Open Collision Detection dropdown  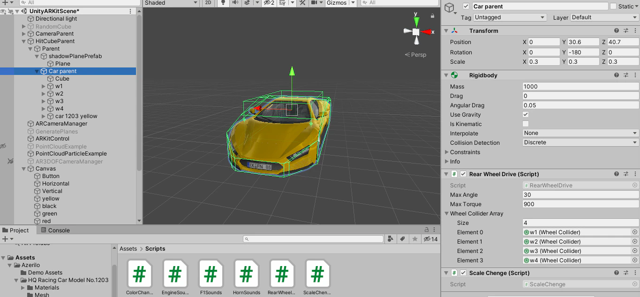pyautogui.click(x=581, y=143)
